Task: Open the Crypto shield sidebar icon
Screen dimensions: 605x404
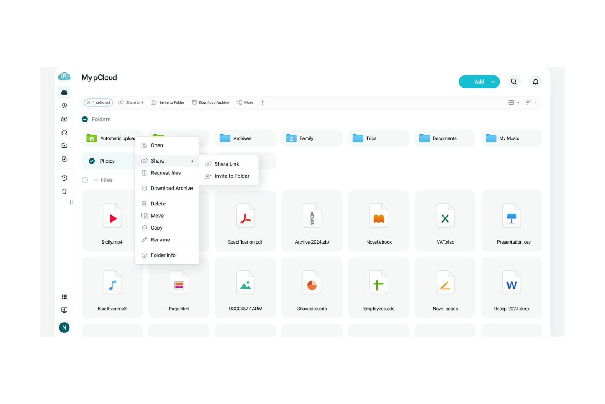Action: click(x=64, y=106)
